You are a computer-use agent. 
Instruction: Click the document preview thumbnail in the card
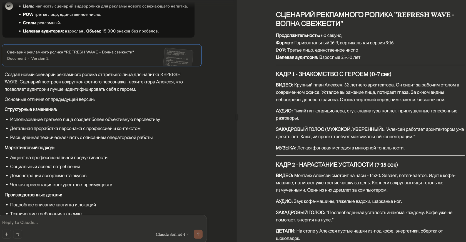(178, 57)
